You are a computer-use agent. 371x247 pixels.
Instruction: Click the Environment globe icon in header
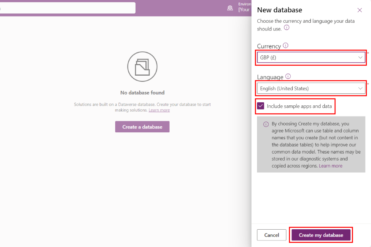(x=230, y=8)
